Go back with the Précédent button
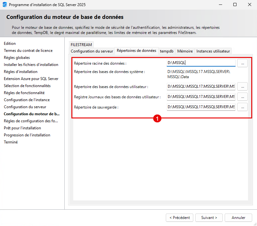Screen dimensions: 257x226 pyautogui.click(x=180, y=218)
